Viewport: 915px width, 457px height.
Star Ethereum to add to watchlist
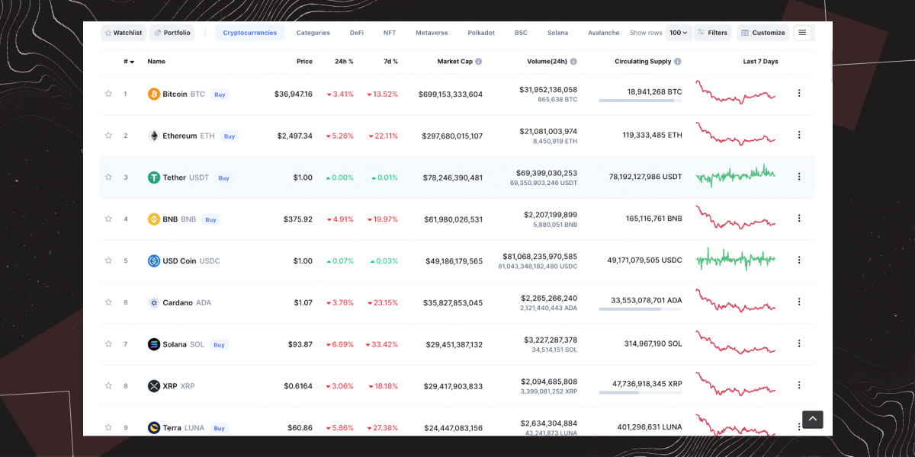point(108,136)
